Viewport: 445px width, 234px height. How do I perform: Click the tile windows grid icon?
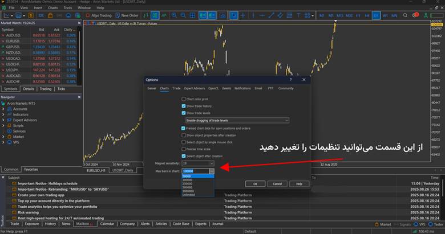[x=192, y=15]
